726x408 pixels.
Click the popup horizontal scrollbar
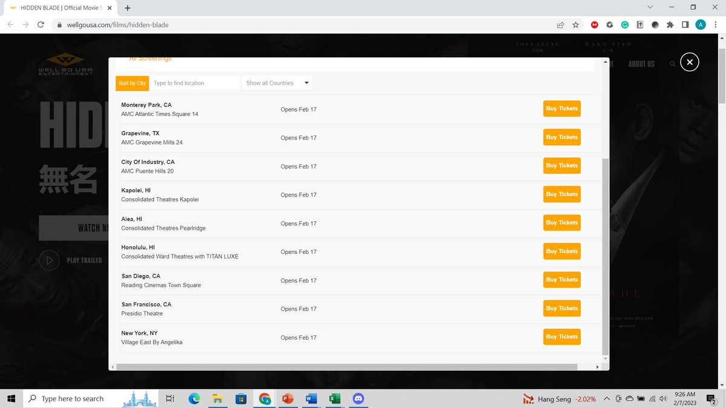347,367
